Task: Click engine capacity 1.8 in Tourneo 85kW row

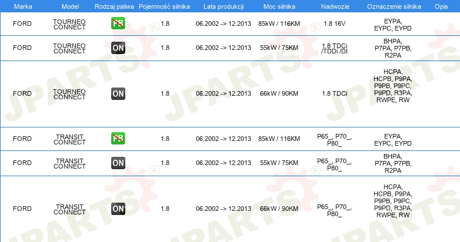Action: click(165, 23)
